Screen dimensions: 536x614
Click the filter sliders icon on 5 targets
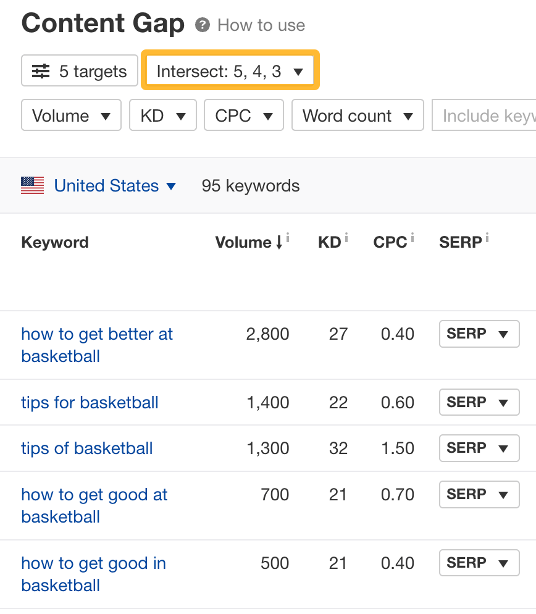40,70
